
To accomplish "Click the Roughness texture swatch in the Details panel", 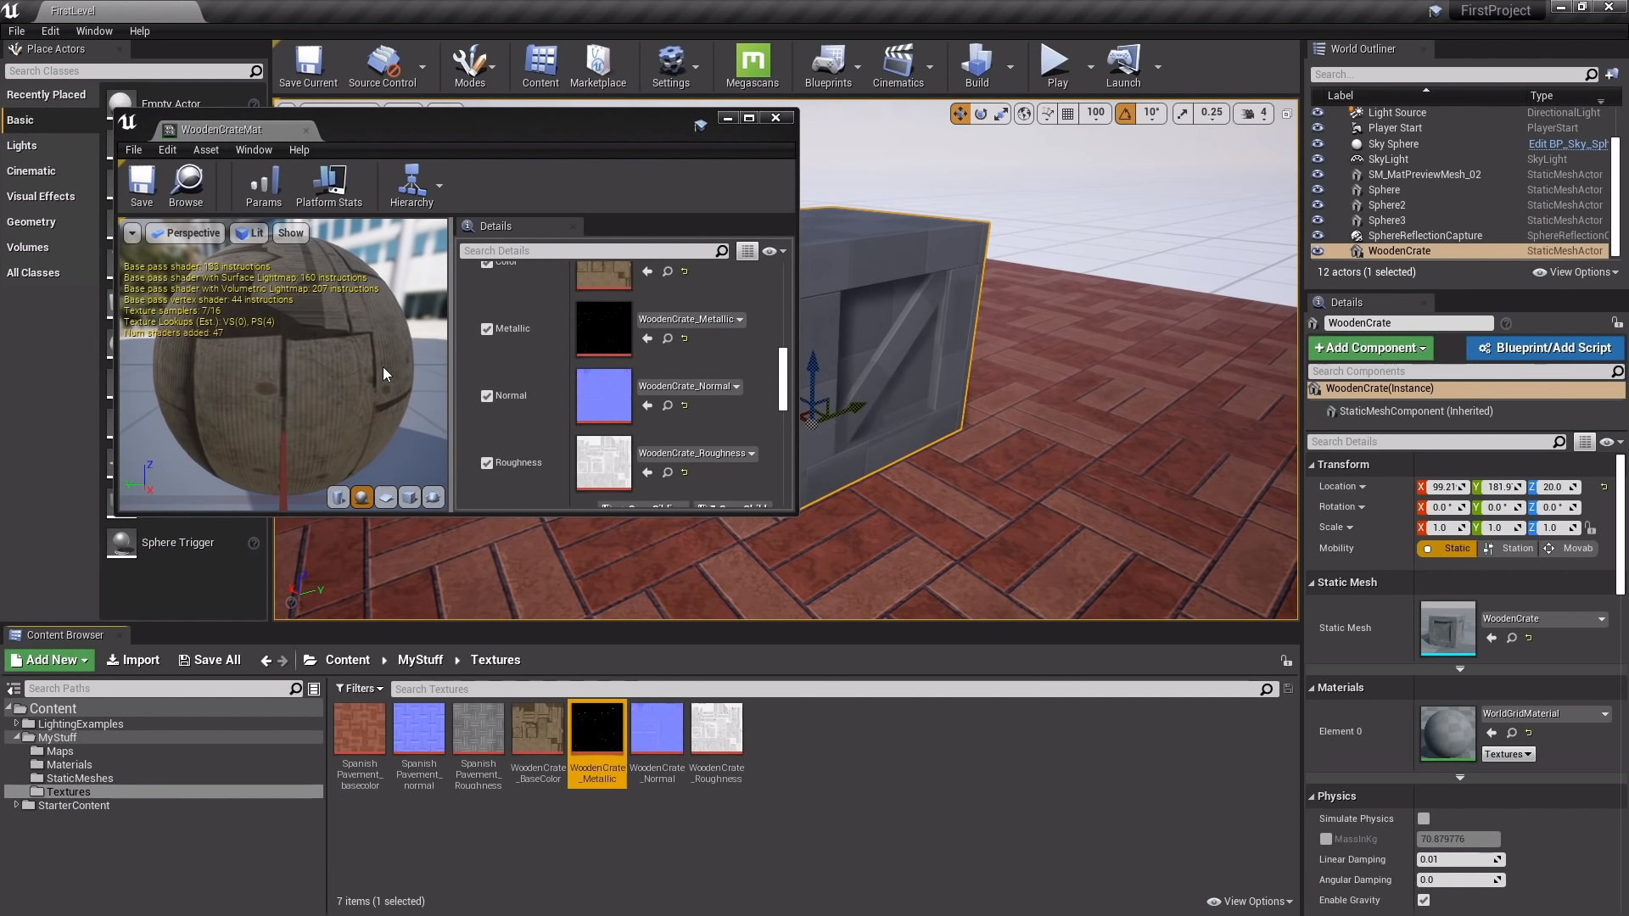I will [x=603, y=462].
